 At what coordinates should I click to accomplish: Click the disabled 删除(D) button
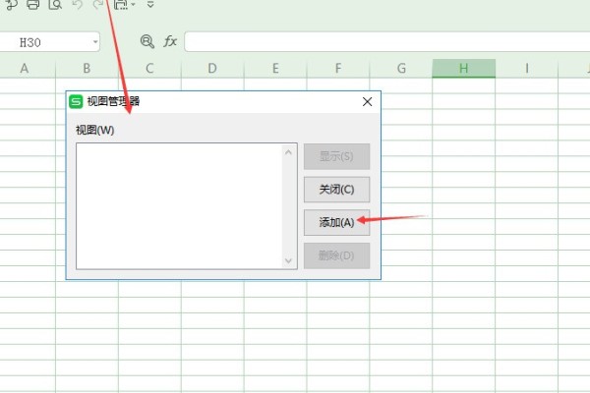(336, 255)
